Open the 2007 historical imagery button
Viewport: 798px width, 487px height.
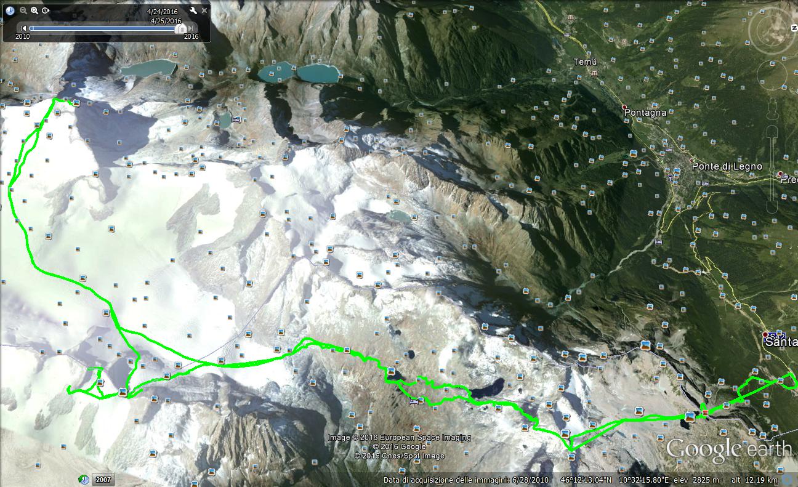pyautogui.click(x=103, y=480)
